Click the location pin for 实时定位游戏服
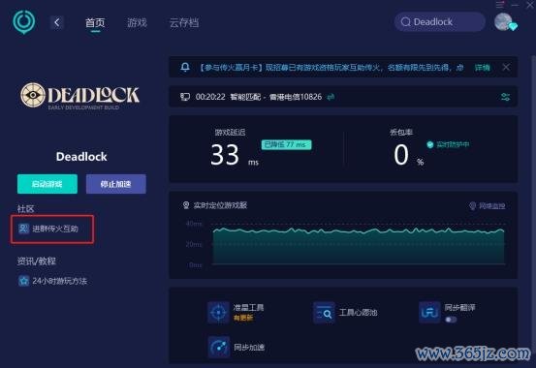This screenshot has width=536, height=368. [x=186, y=205]
